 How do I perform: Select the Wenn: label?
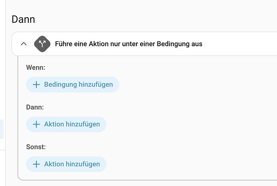36,67
